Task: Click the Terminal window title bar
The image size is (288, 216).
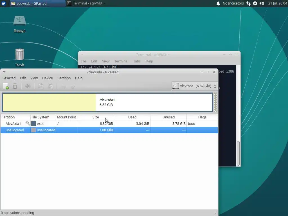Action: pos(153,55)
